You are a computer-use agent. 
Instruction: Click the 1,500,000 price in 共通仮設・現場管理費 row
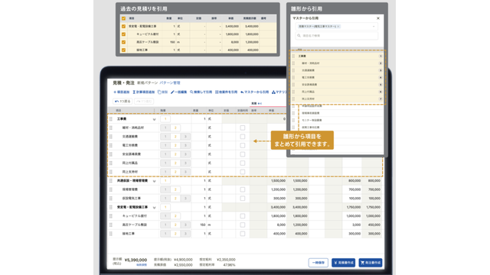pos(278,181)
